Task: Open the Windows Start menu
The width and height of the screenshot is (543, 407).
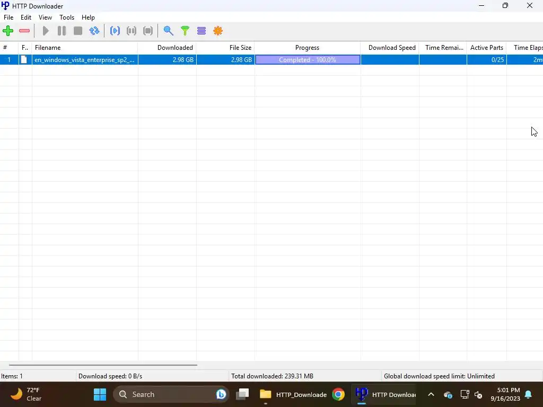Action: (x=100, y=394)
